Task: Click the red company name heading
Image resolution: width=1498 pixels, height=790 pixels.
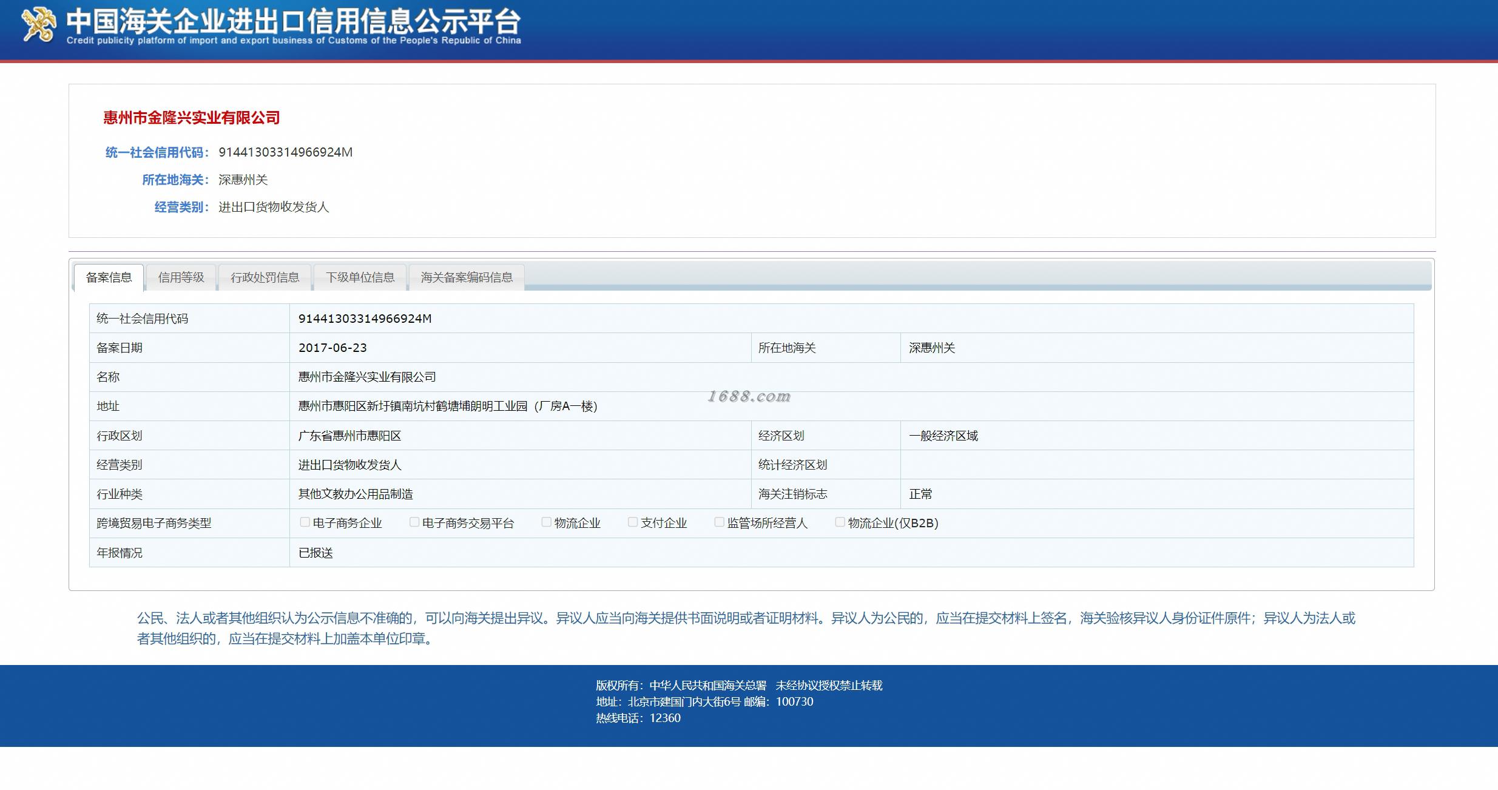Action: (191, 118)
